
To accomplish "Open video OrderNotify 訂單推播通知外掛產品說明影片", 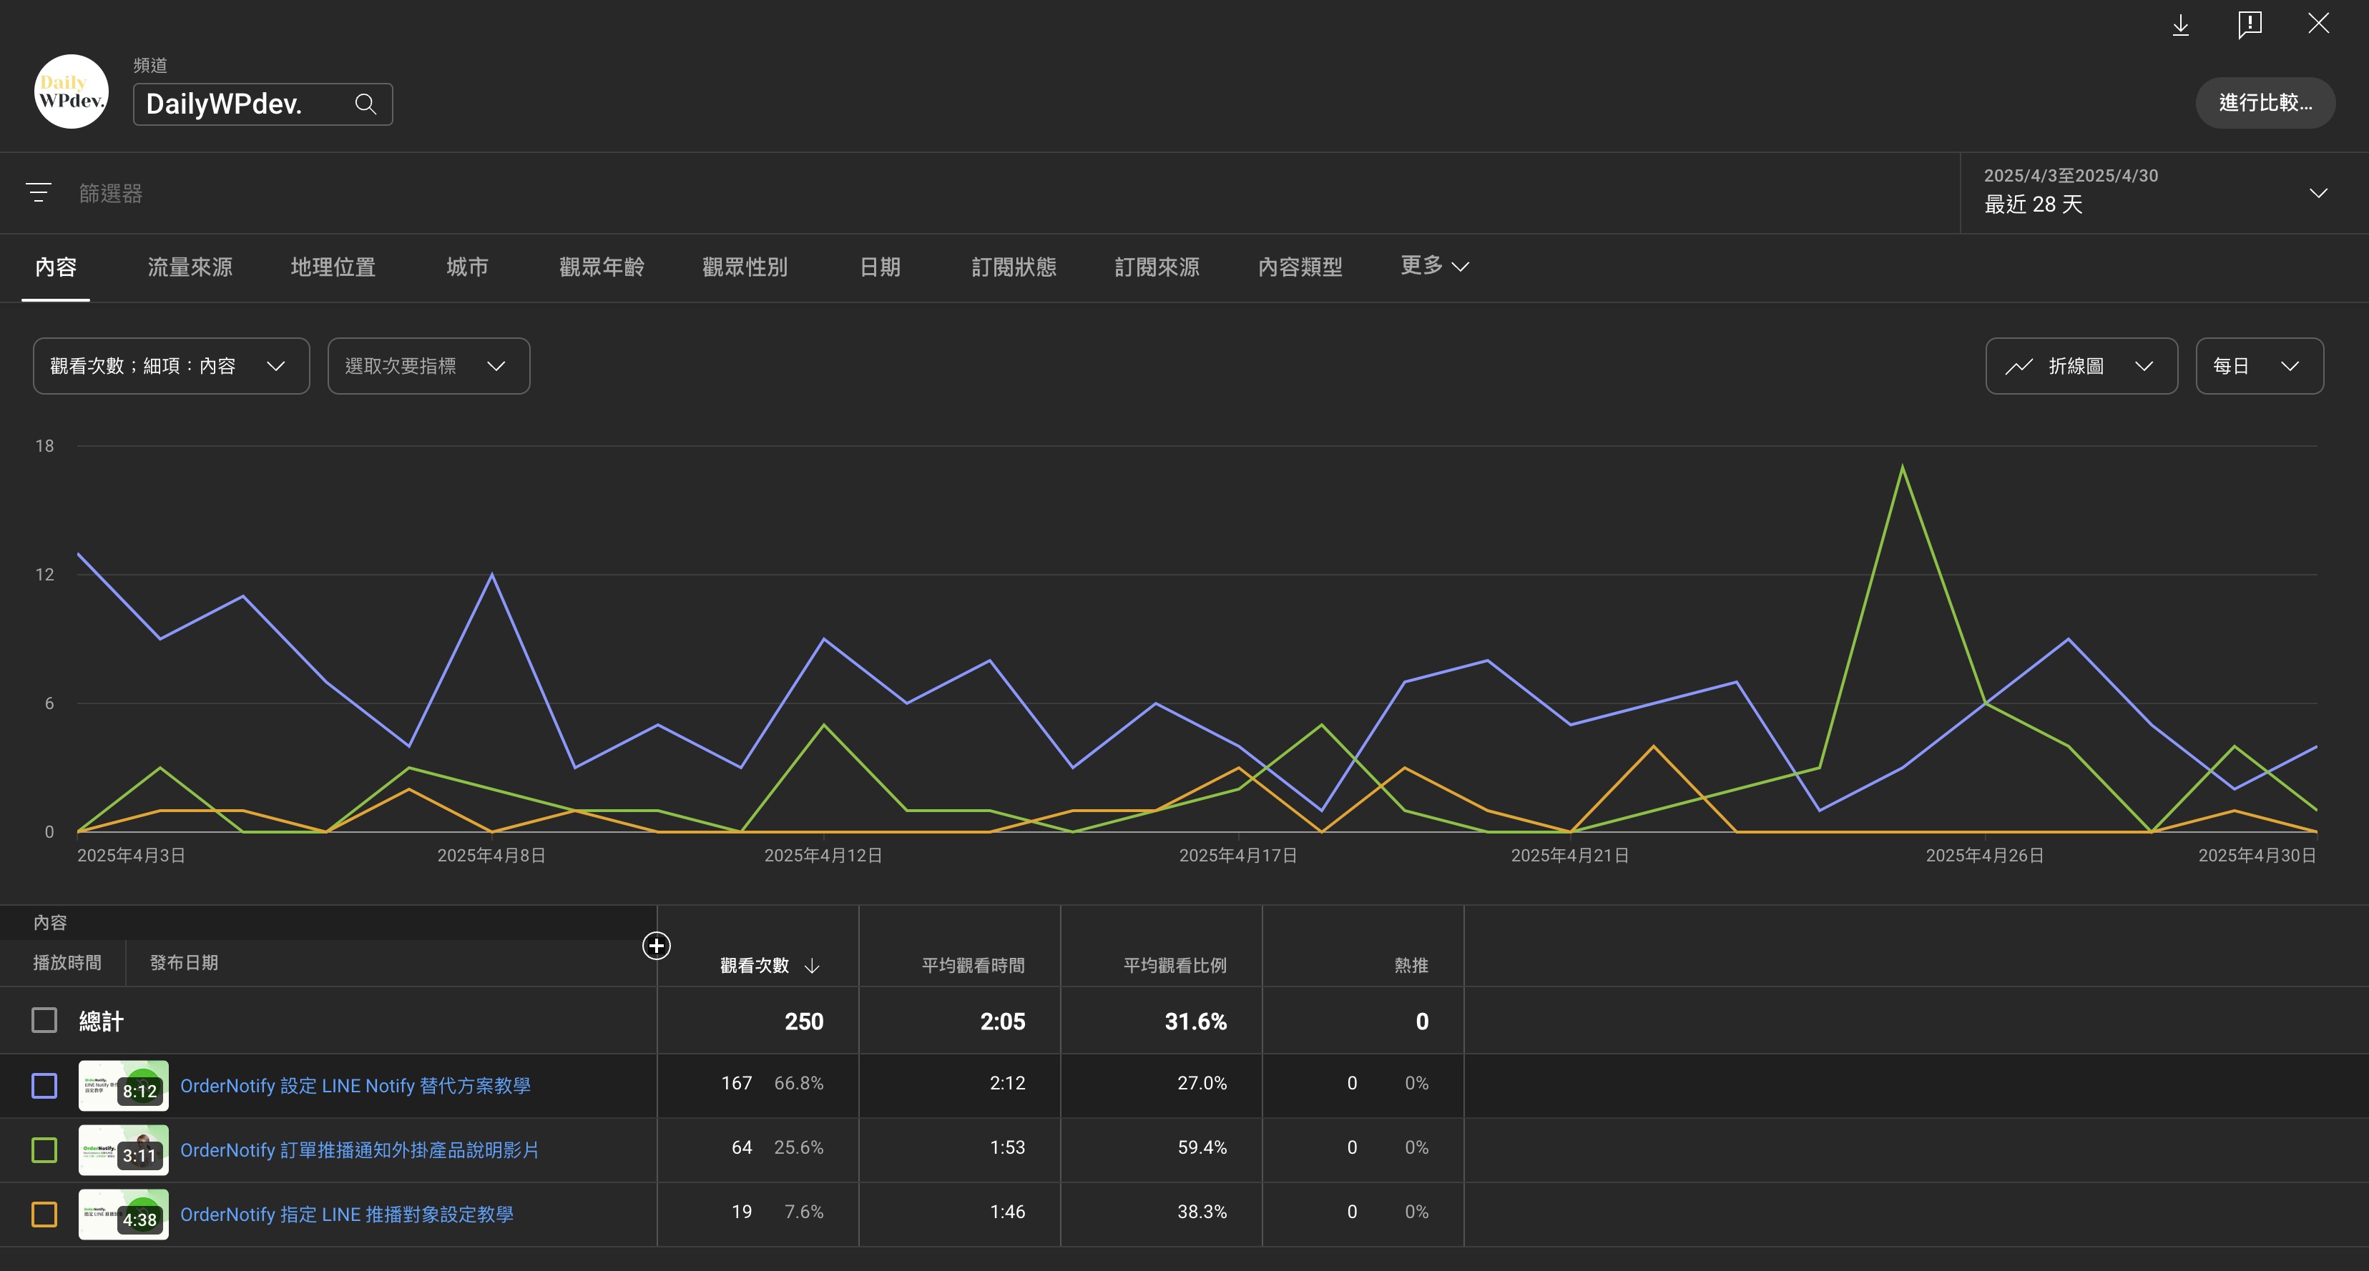I will [x=360, y=1149].
